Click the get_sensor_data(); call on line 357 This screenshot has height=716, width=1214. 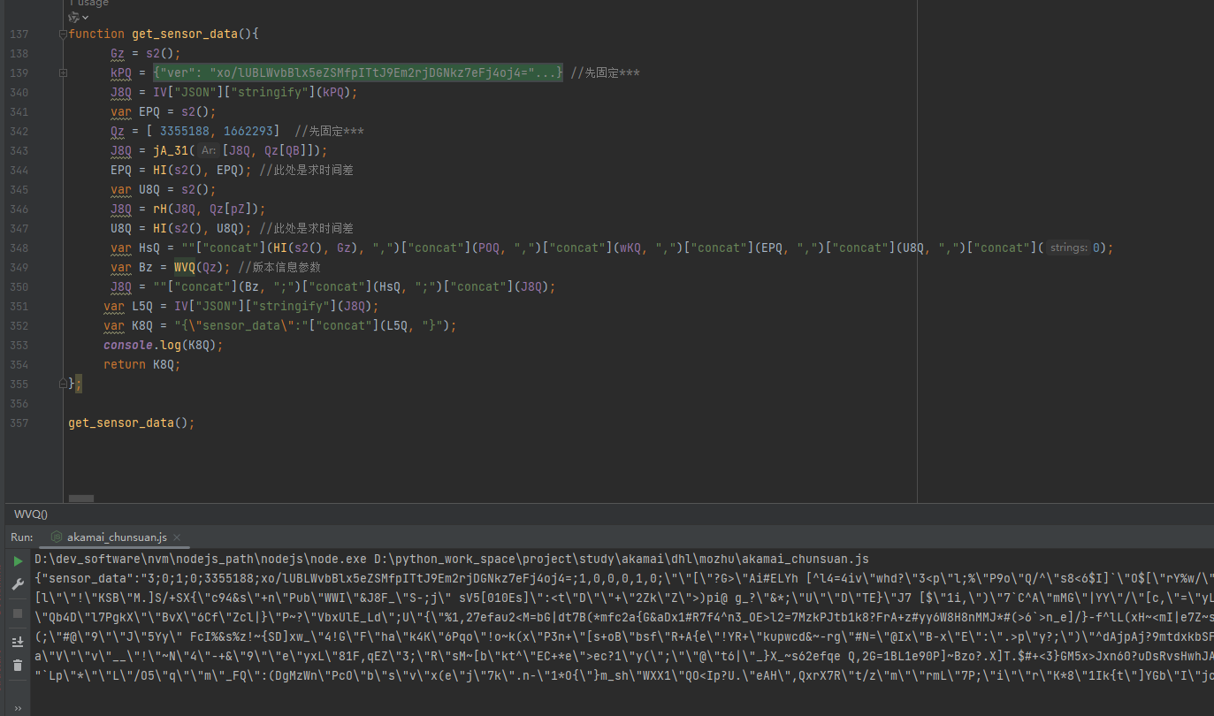pyautogui.click(x=132, y=423)
